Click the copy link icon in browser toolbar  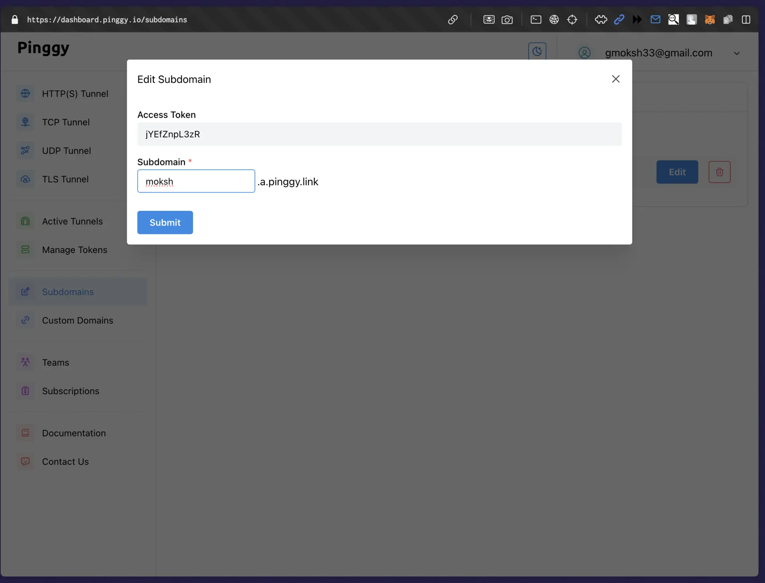coord(453,20)
